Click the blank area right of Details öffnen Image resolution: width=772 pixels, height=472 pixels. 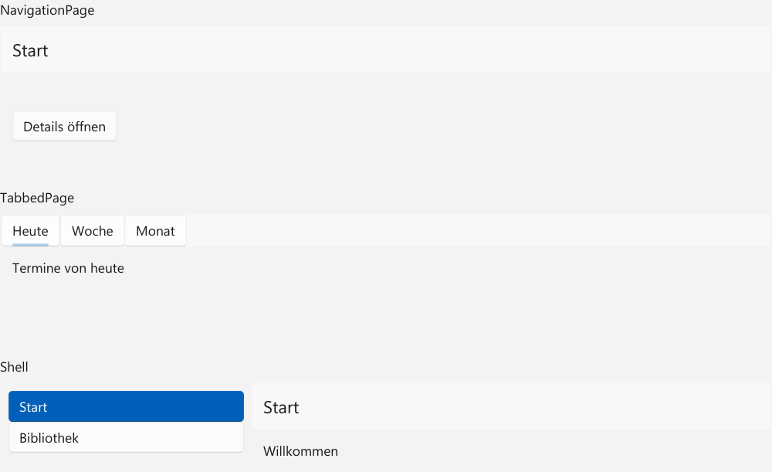443,127
